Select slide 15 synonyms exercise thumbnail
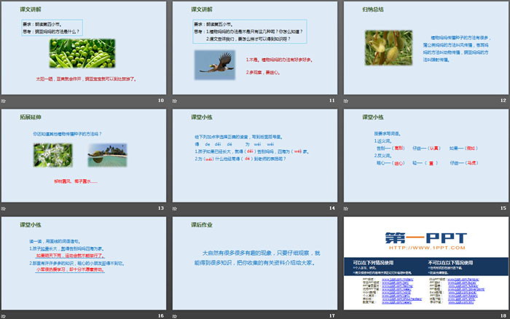Image resolution: width=510 pixels, height=319 pixels. (425, 156)
